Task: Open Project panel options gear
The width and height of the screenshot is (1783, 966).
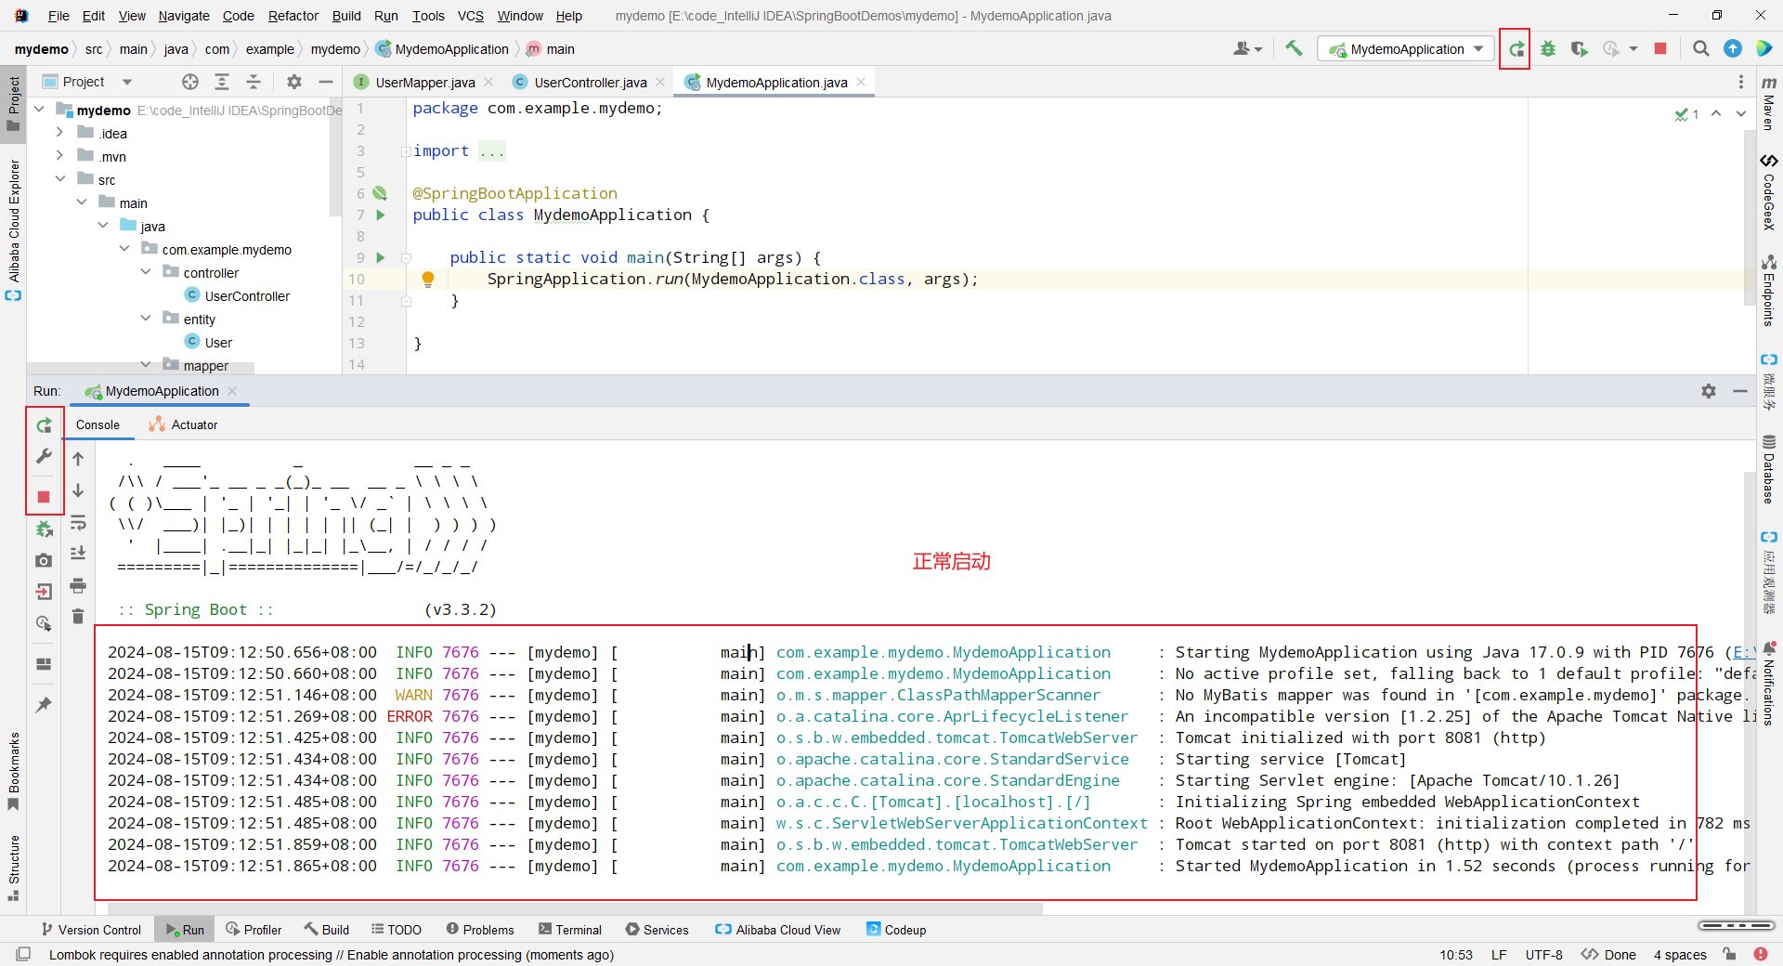Action: (294, 82)
